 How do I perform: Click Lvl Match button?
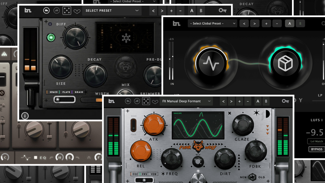(x=316, y=141)
